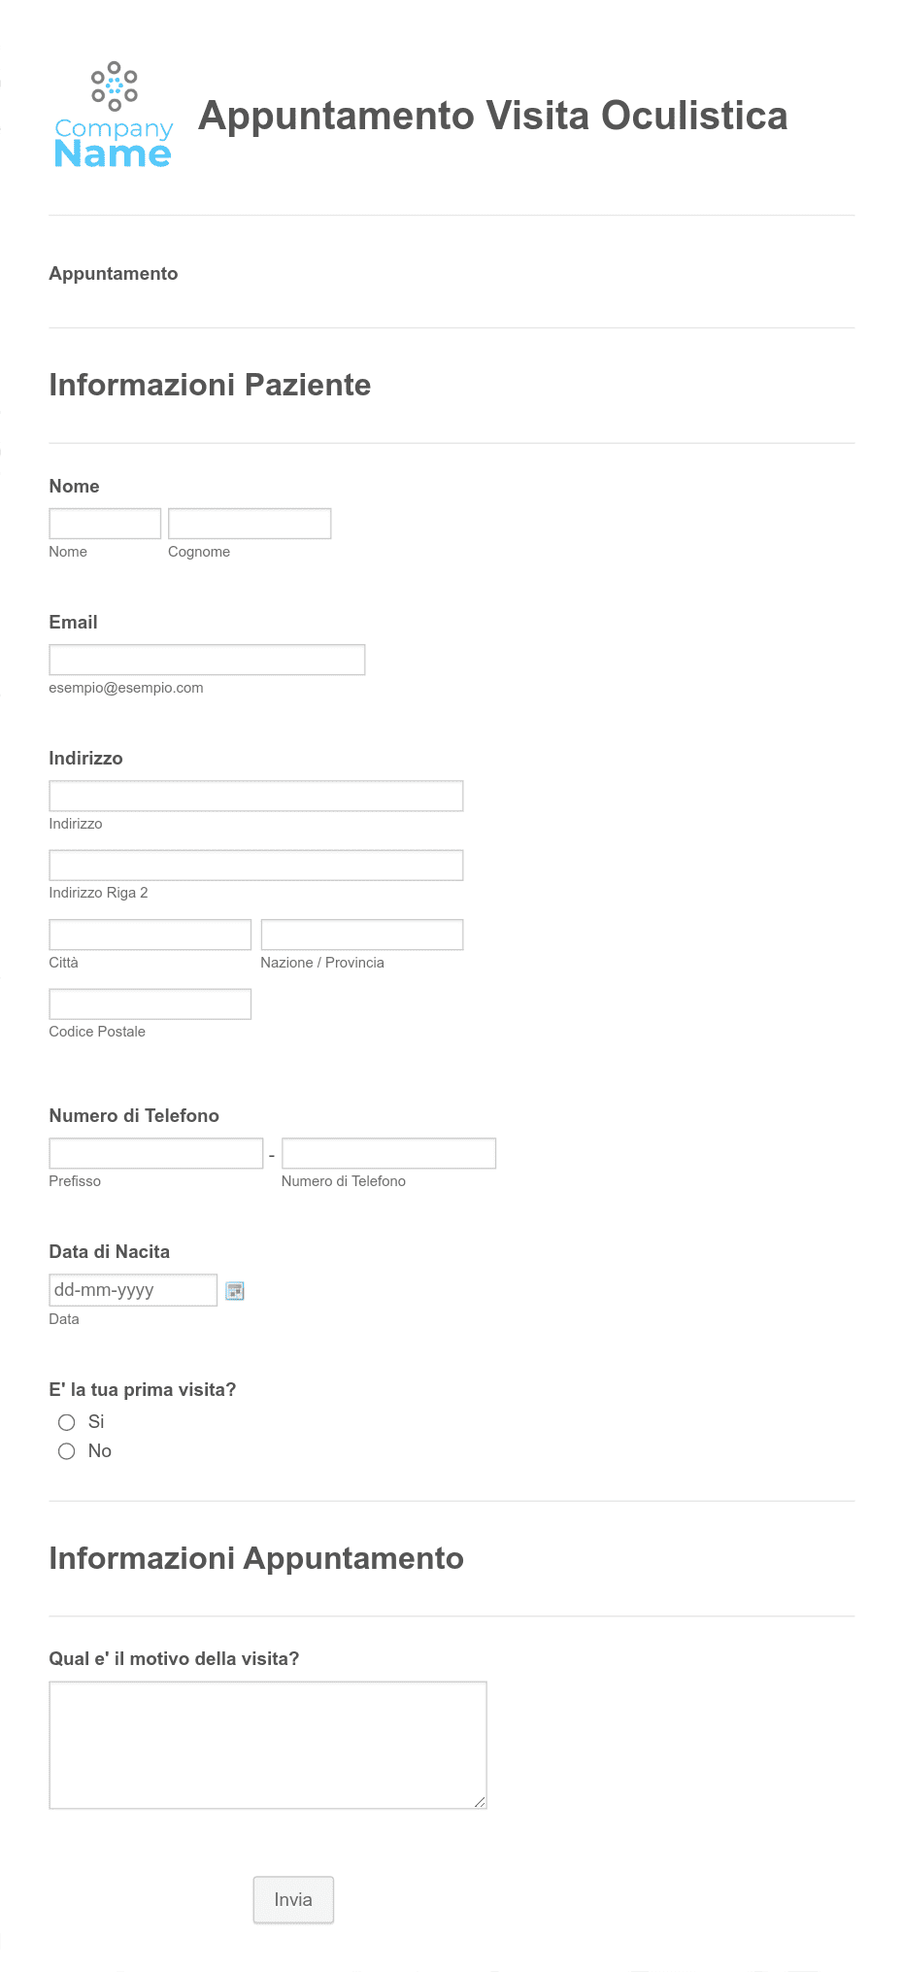Grab the text area resize handle
Image resolution: width=903 pixels, height=1972 pixels.
pyautogui.click(x=480, y=1802)
